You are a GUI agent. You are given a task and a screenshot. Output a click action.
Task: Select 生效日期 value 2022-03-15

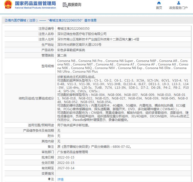click(x=66, y=163)
